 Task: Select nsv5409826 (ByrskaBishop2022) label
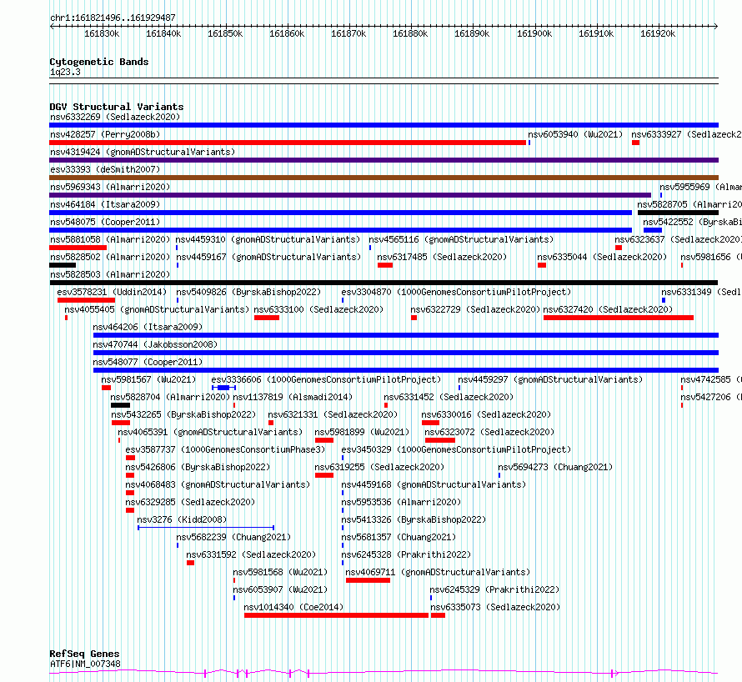click(248, 292)
